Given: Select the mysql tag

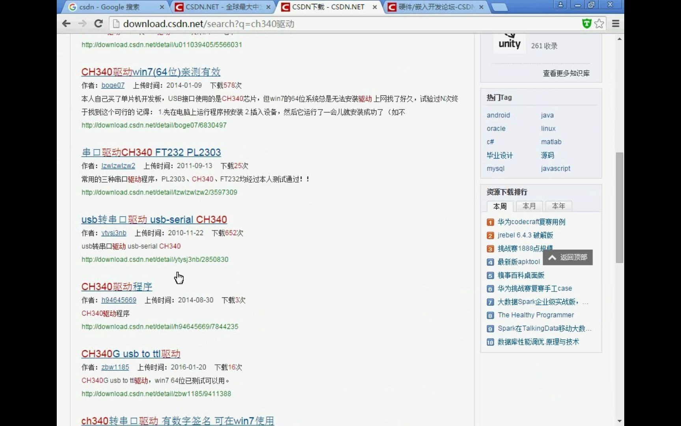Looking at the screenshot, I should pyautogui.click(x=495, y=168).
